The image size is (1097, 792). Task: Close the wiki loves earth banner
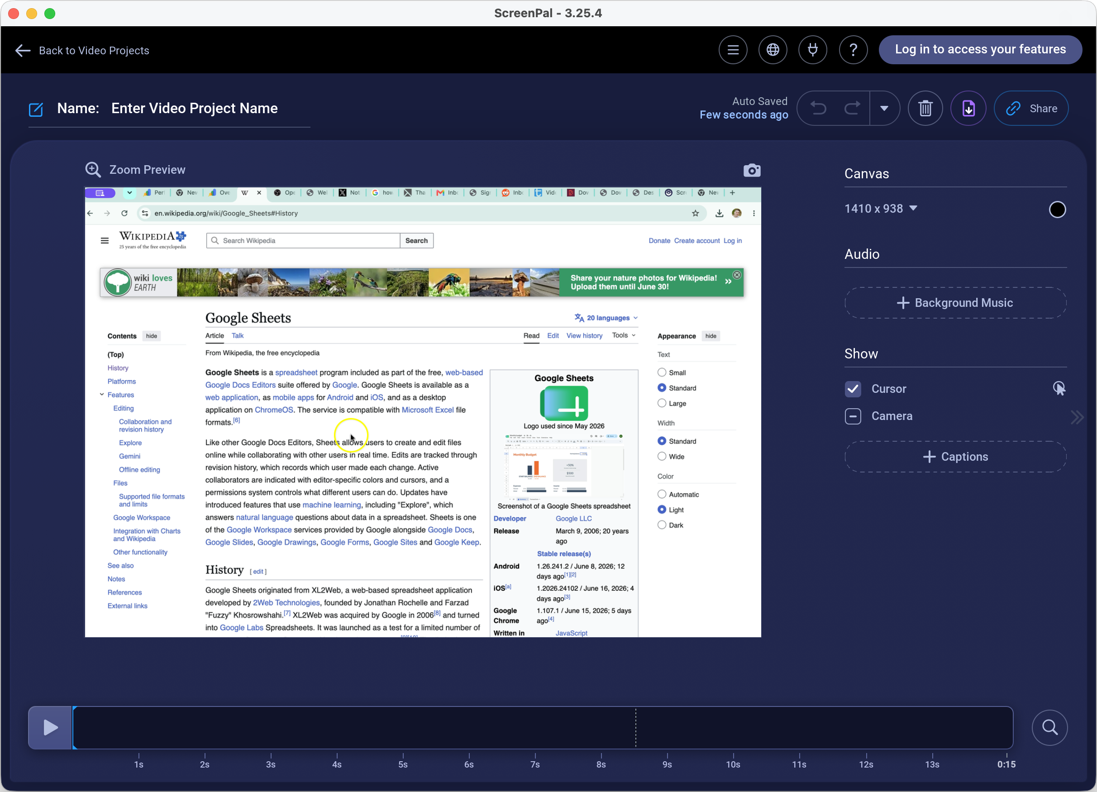point(737,275)
